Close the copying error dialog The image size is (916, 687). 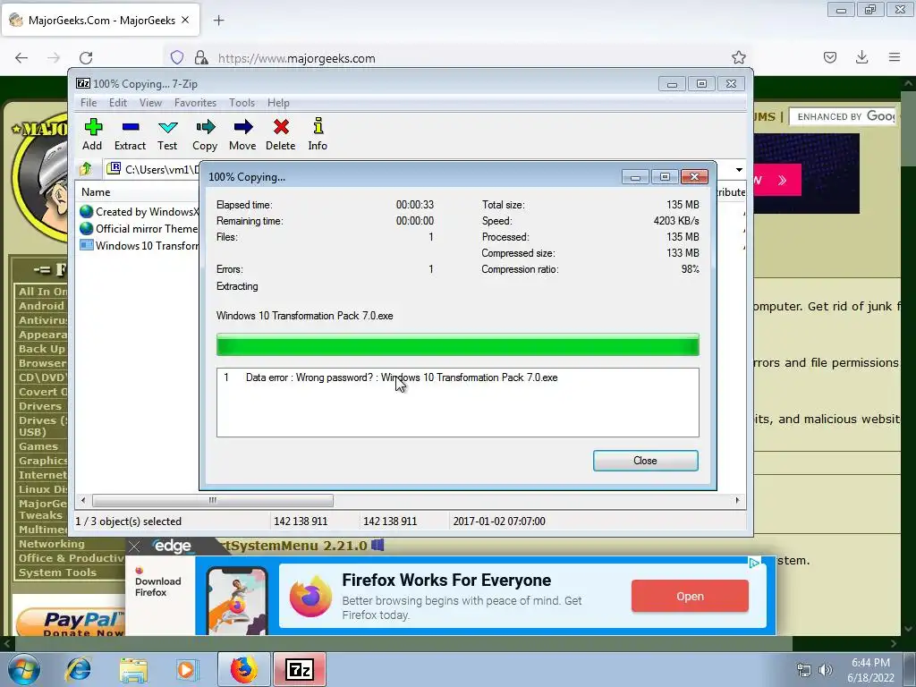tap(646, 461)
